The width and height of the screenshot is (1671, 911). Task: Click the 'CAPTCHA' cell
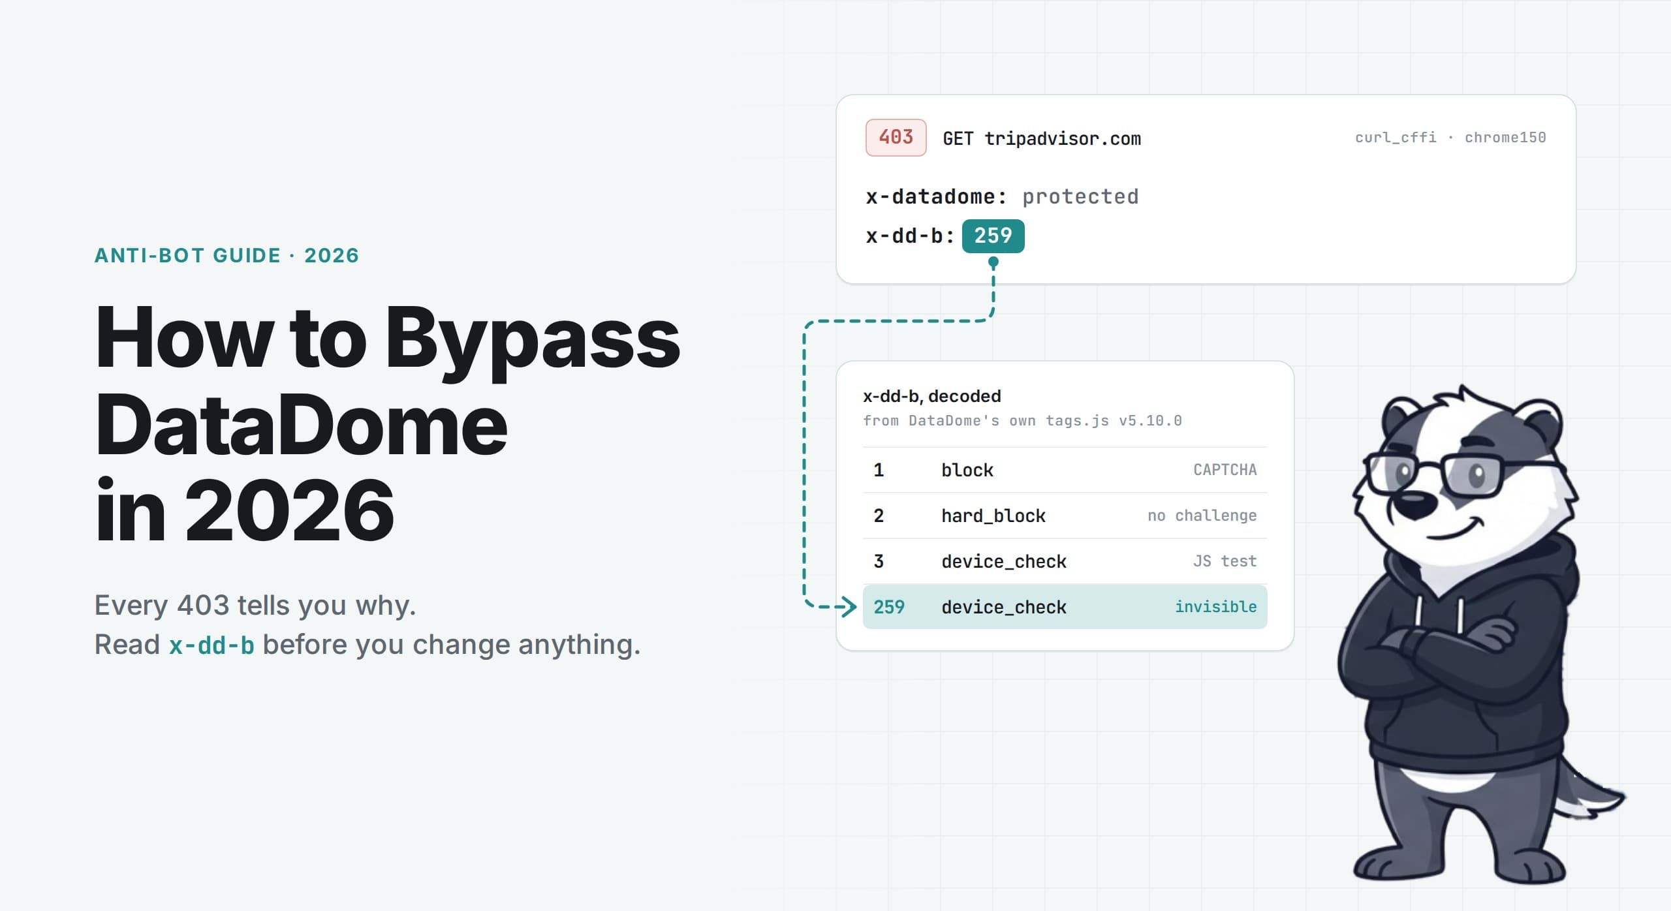point(1225,470)
